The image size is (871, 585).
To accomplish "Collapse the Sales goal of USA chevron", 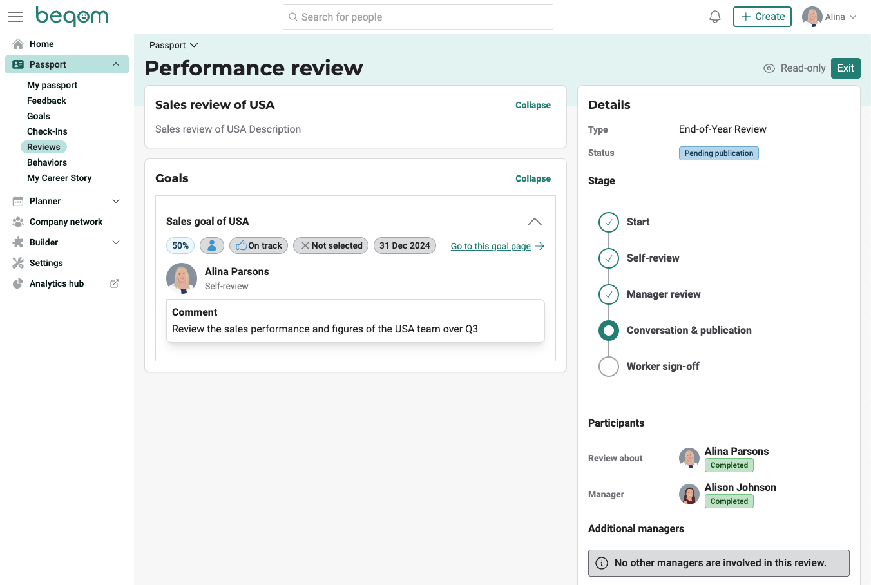I will click(534, 222).
